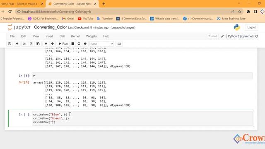265x149 pixels.
Task: Open a new browser tab
Action: click(x=104, y=4)
